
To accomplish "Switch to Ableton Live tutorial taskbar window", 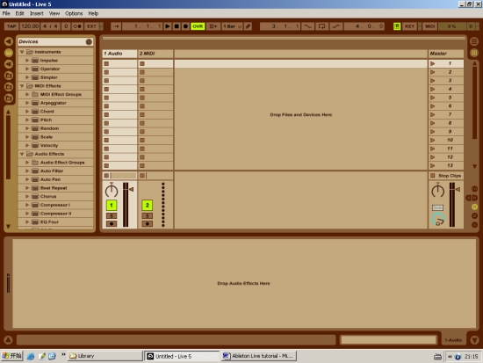I will pos(259,356).
